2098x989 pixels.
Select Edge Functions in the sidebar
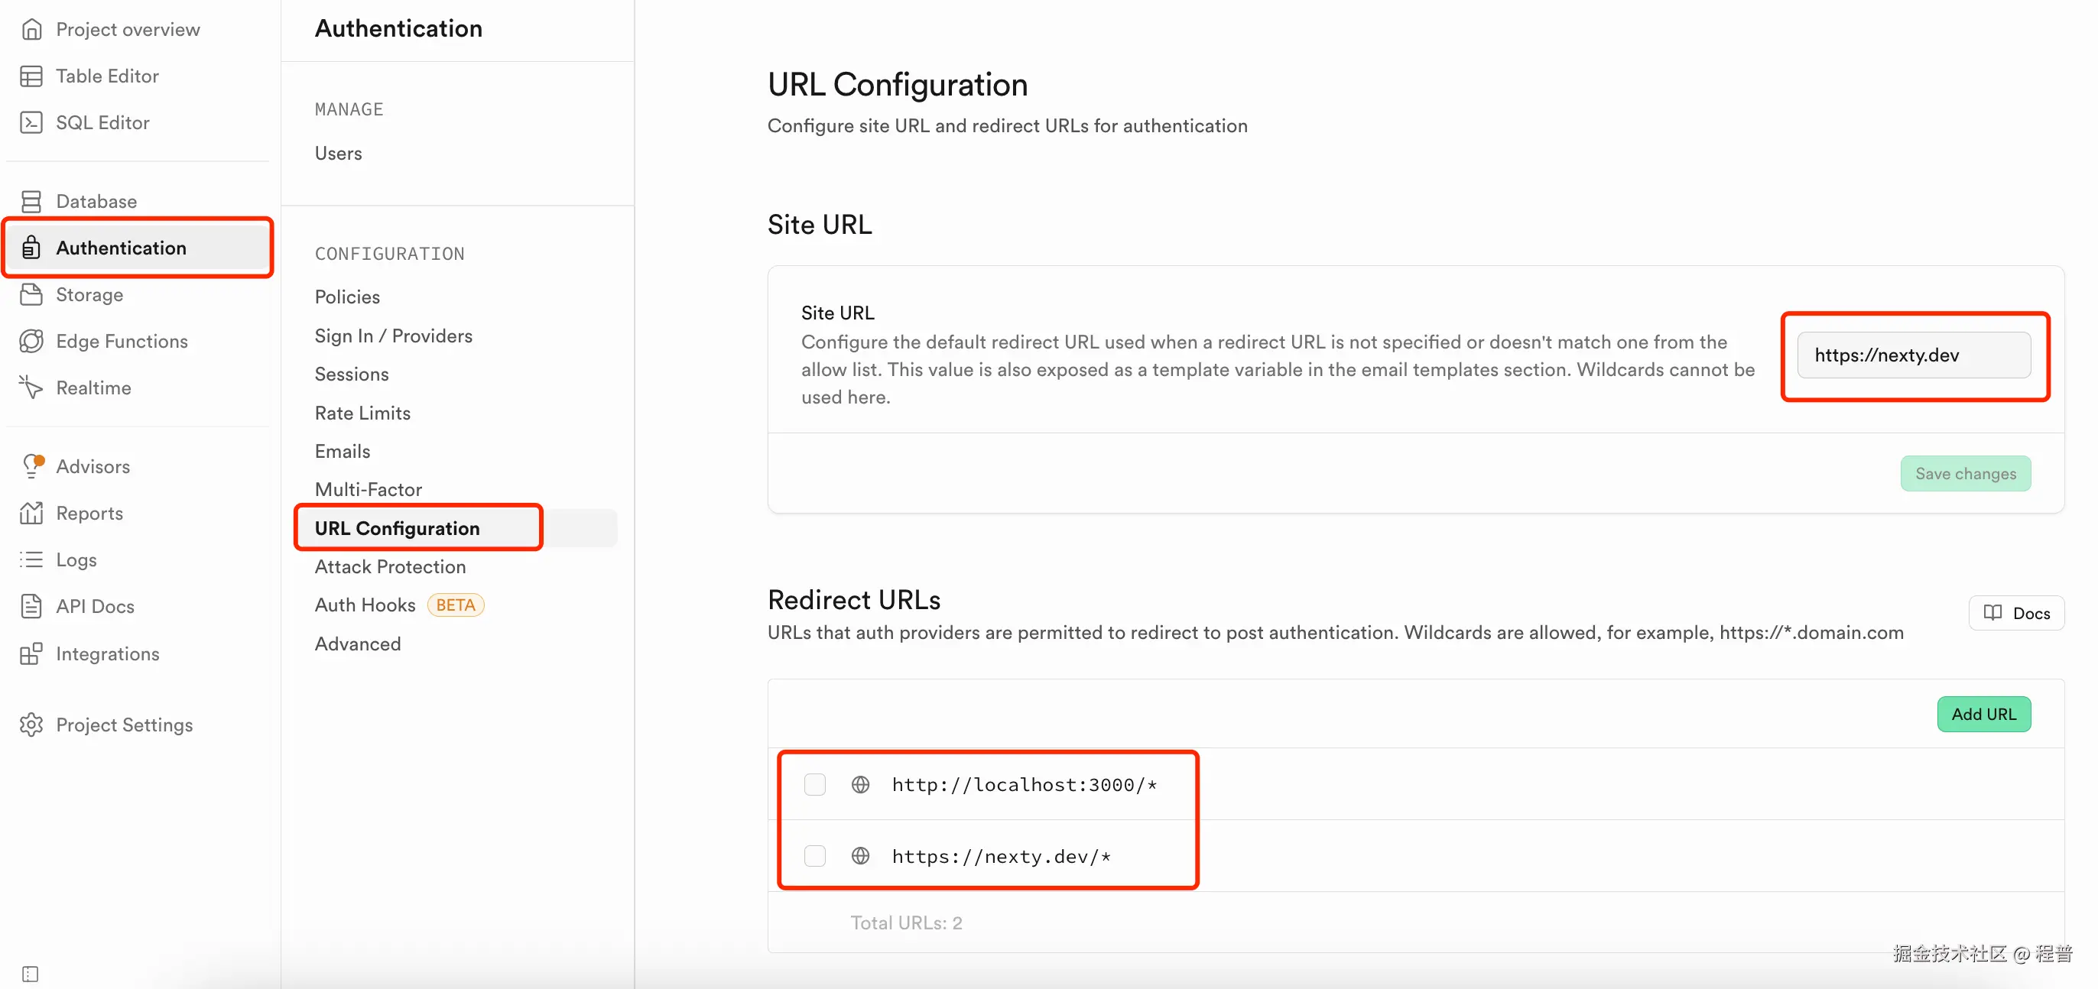[x=122, y=341]
